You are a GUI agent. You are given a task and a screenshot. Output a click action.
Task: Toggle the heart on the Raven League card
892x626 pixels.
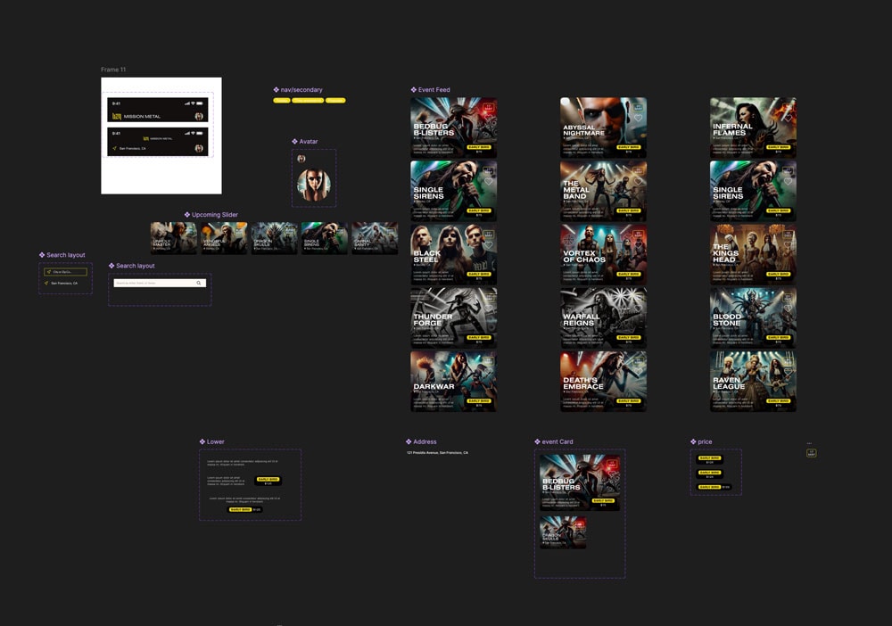(x=788, y=372)
